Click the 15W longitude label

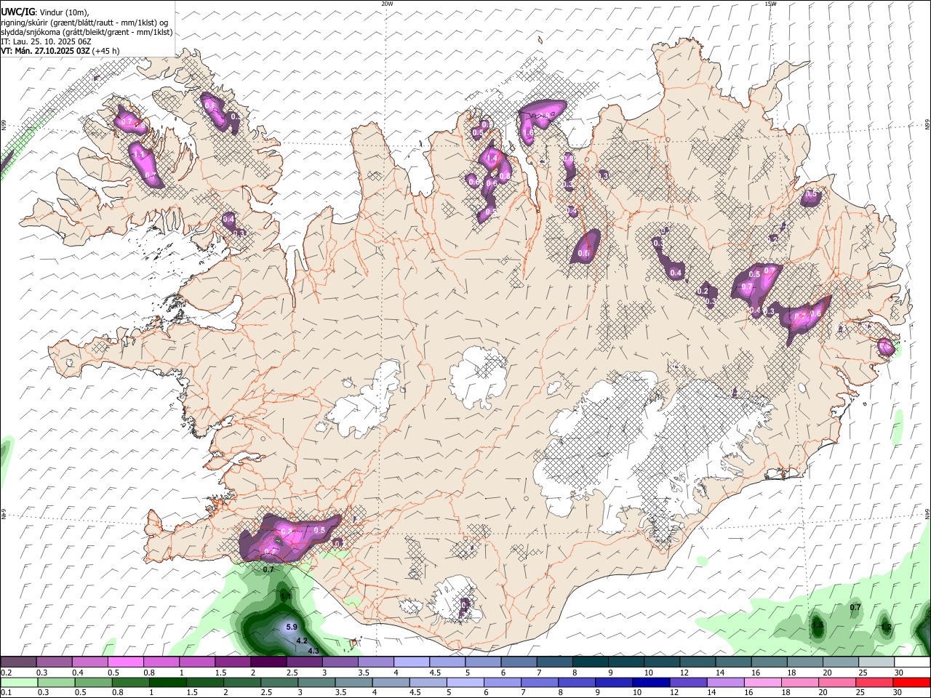[x=770, y=4]
